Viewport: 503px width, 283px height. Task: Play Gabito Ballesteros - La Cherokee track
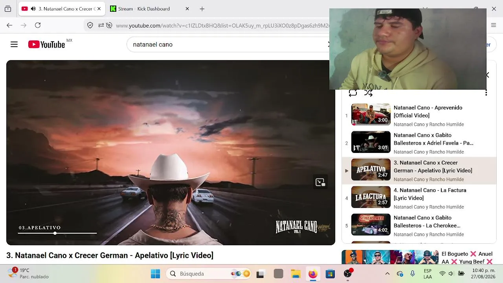coord(427,222)
